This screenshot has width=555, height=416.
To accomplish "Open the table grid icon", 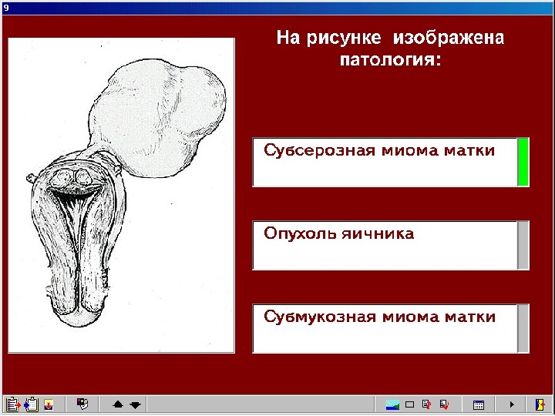I will [479, 404].
